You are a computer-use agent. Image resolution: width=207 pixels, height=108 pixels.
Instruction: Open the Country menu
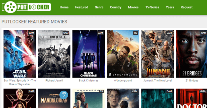[x=116, y=7]
